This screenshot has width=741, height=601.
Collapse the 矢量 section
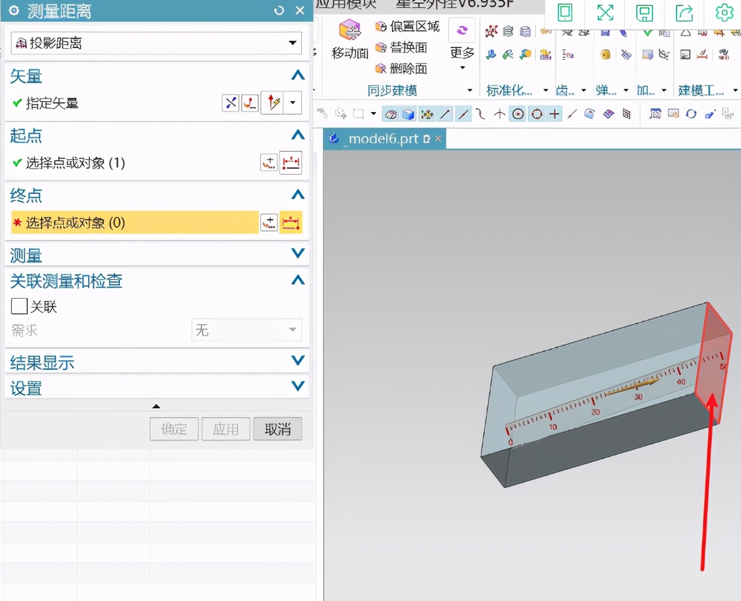pos(298,76)
